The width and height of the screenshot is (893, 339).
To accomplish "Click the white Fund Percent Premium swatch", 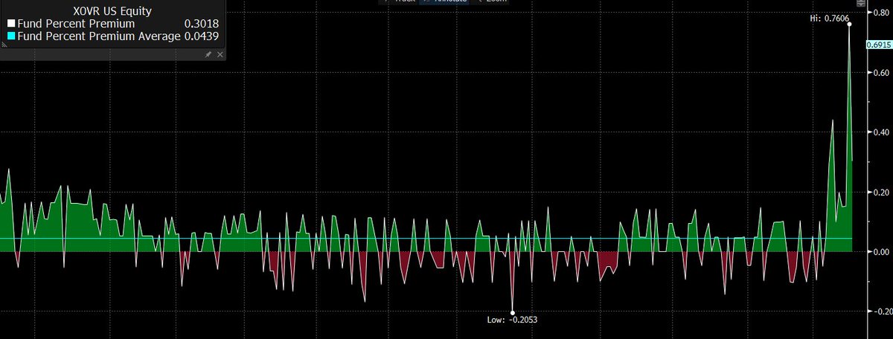I will click(10, 24).
